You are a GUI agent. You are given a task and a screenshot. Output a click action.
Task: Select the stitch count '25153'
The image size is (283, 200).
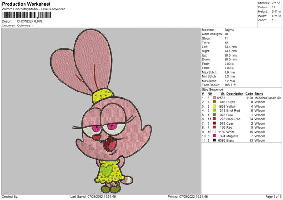[276, 3]
